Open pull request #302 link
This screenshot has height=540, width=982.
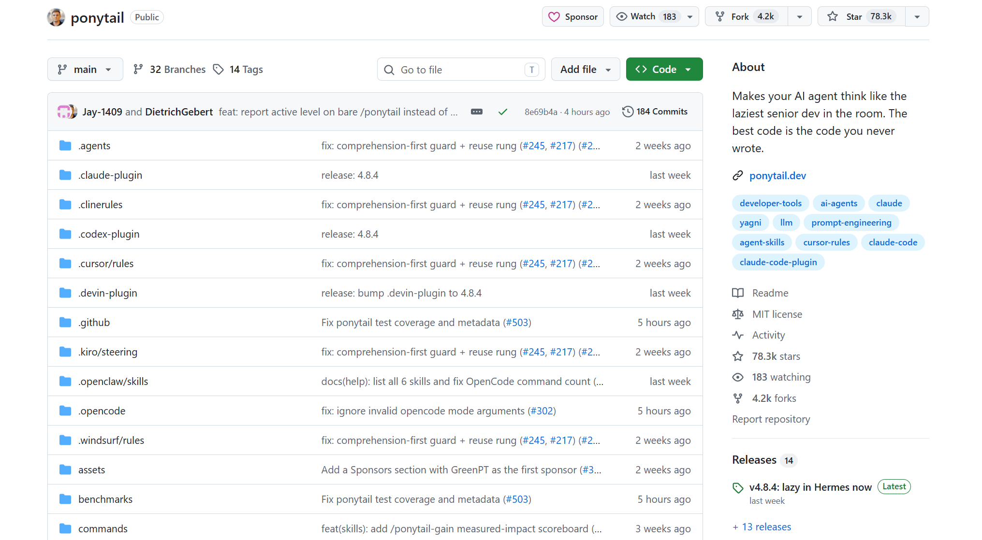[x=542, y=411]
